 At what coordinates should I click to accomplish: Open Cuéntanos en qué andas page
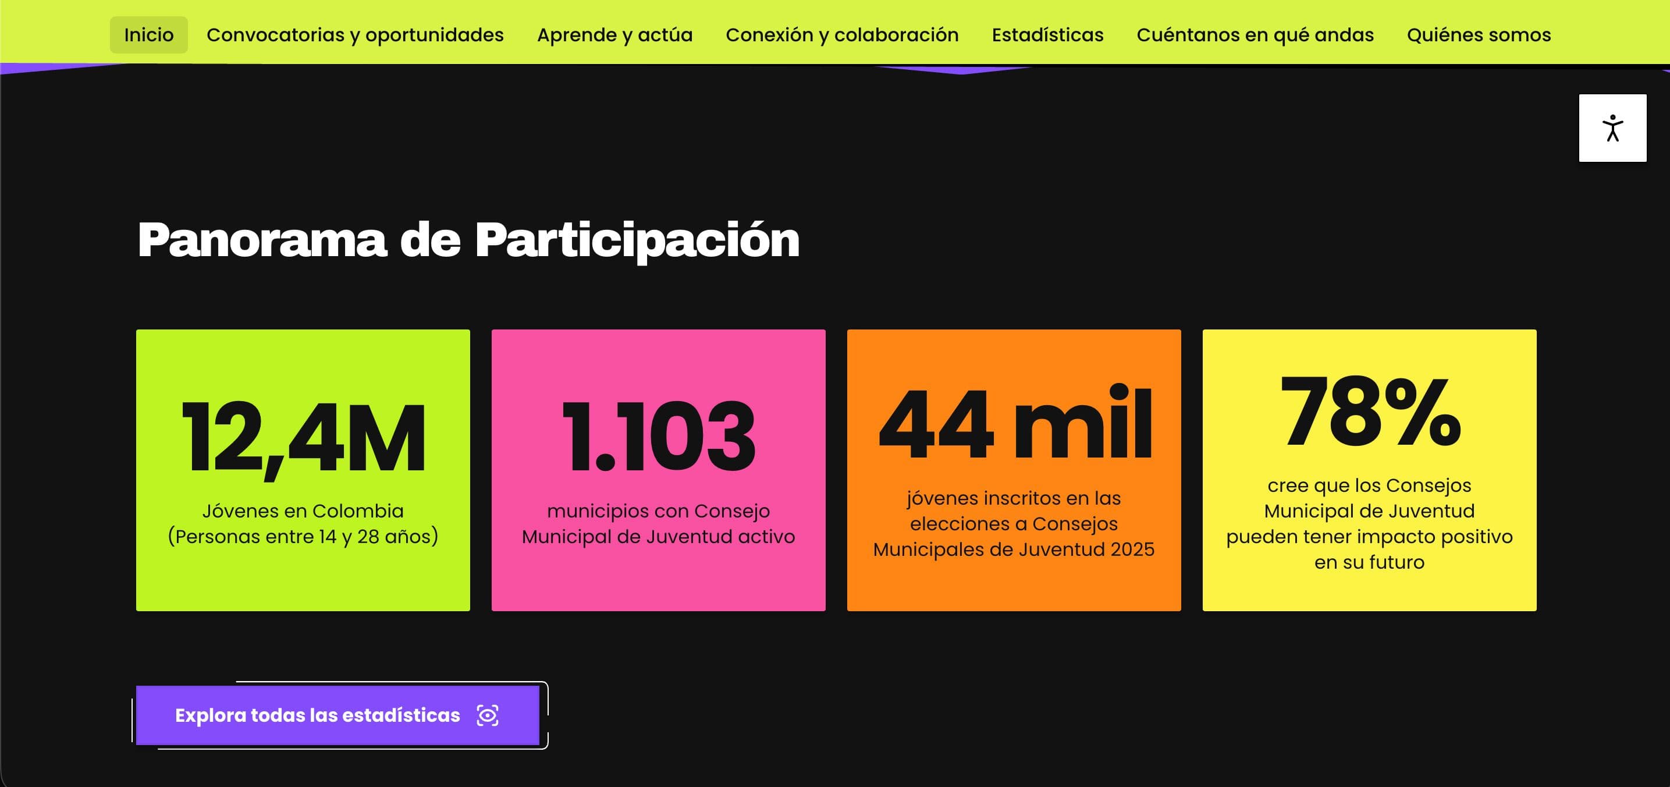(1255, 34)
